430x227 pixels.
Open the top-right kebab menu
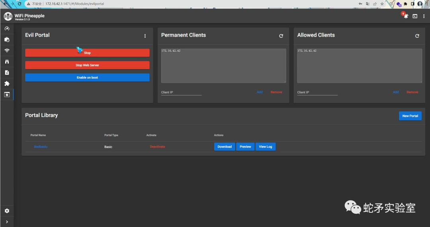[x=424, y=16]
